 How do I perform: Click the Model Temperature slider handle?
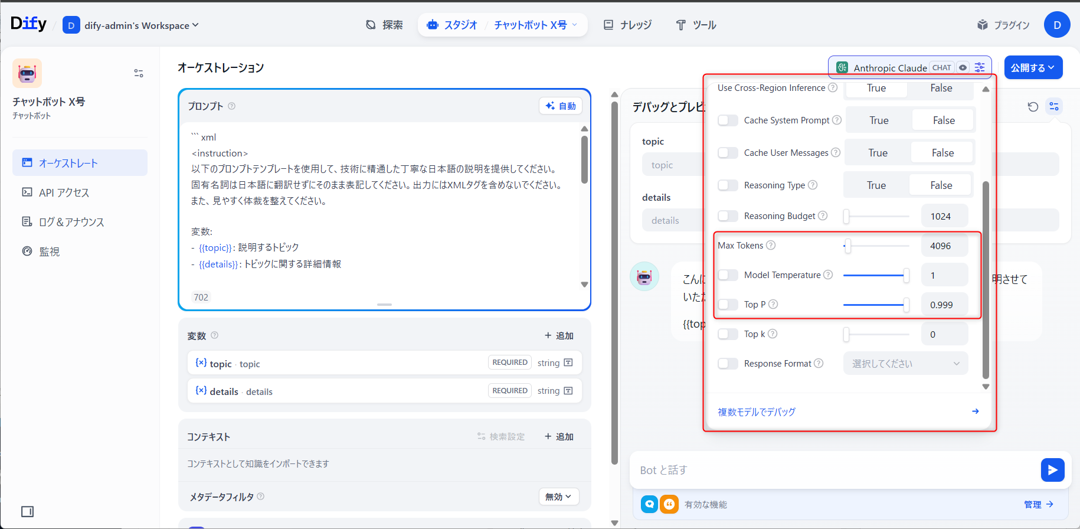[906, 275]
